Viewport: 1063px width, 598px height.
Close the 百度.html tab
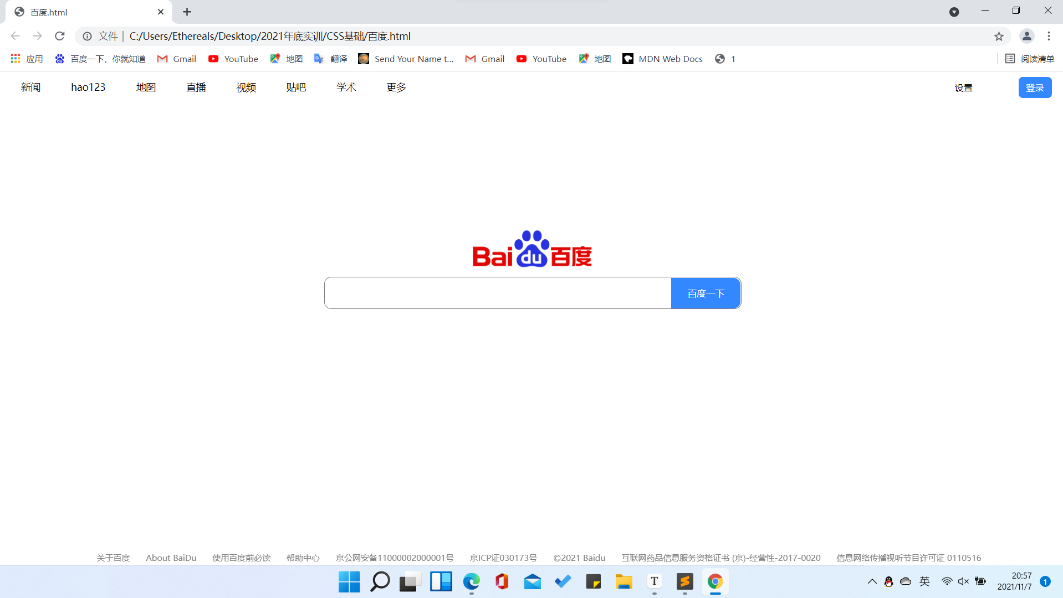pyautogui.click(x=161, y=12)
